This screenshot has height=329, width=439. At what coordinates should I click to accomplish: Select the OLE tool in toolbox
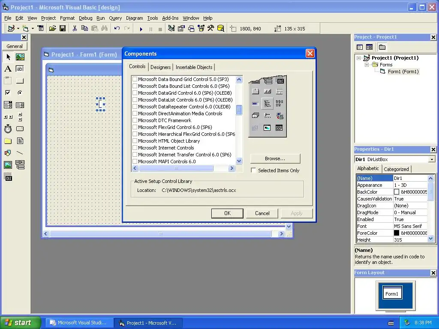(x=8, y=177)
